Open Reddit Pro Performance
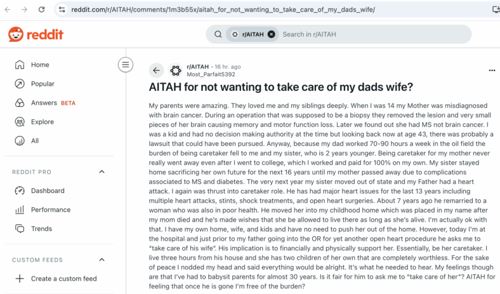500x294 pixels. click(59, 210)
